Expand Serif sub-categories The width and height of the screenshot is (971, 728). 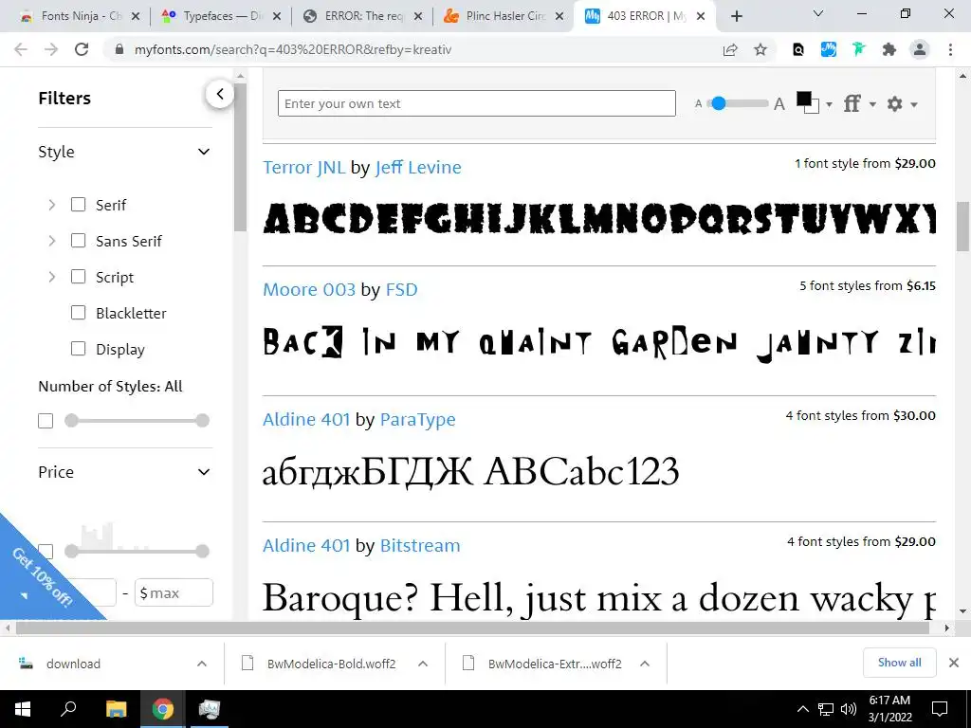pos(52,205)
